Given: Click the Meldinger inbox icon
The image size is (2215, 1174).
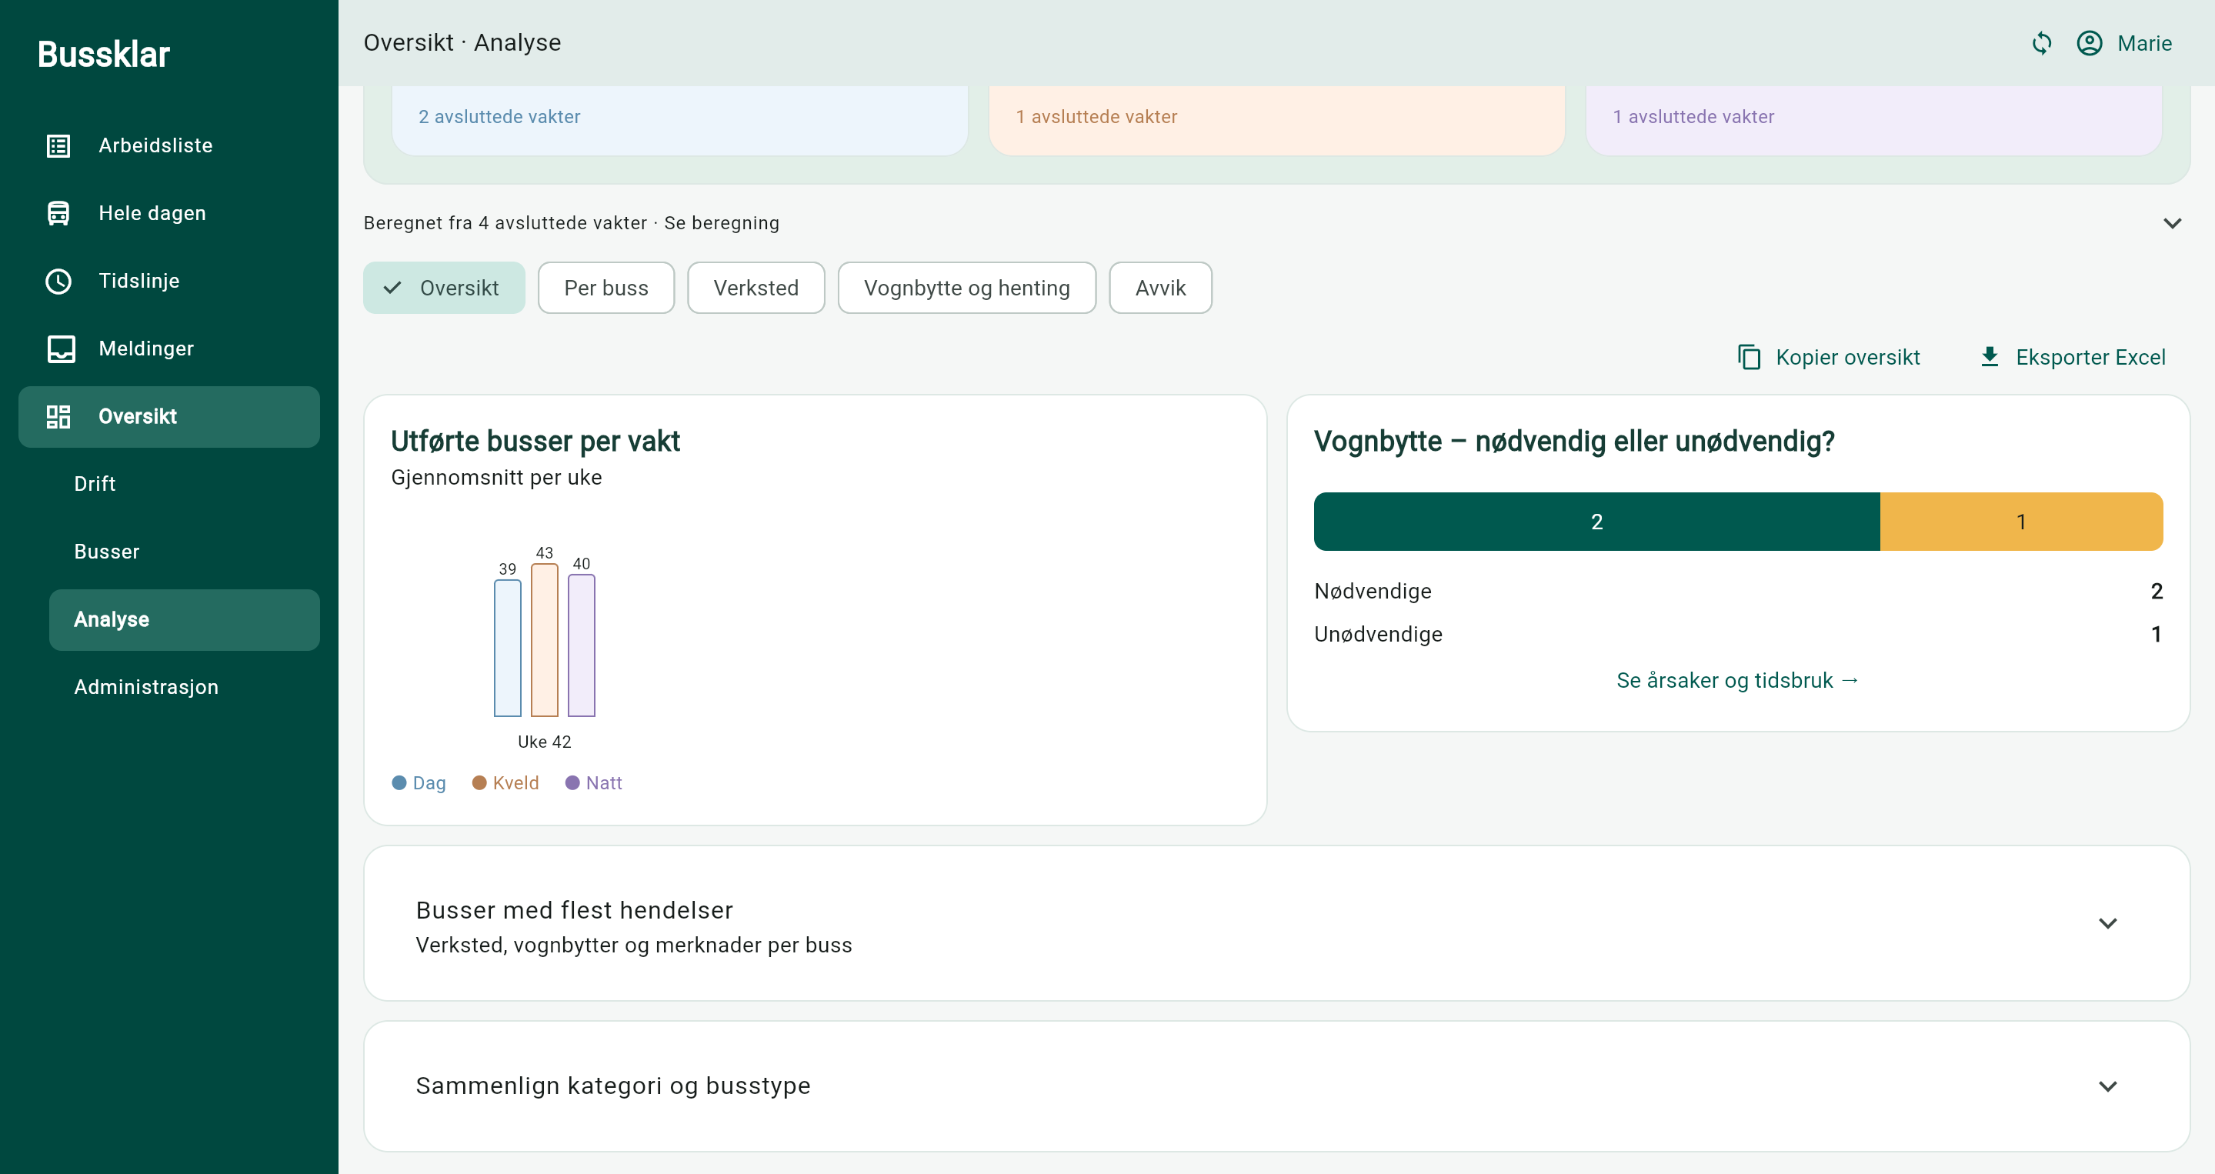Looking at the screenshot, I should pyautogui.click(x=61, y=349).
